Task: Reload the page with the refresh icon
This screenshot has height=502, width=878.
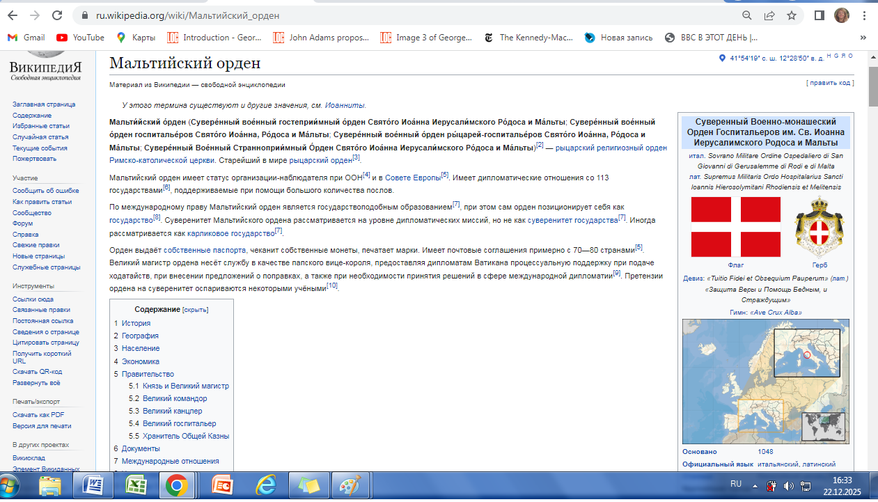Action: pyautogui.click(x=57, y=15)
